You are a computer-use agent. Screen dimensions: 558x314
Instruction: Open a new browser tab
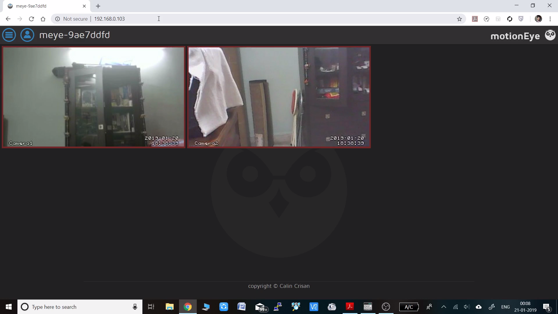click(x=98, y=6)
